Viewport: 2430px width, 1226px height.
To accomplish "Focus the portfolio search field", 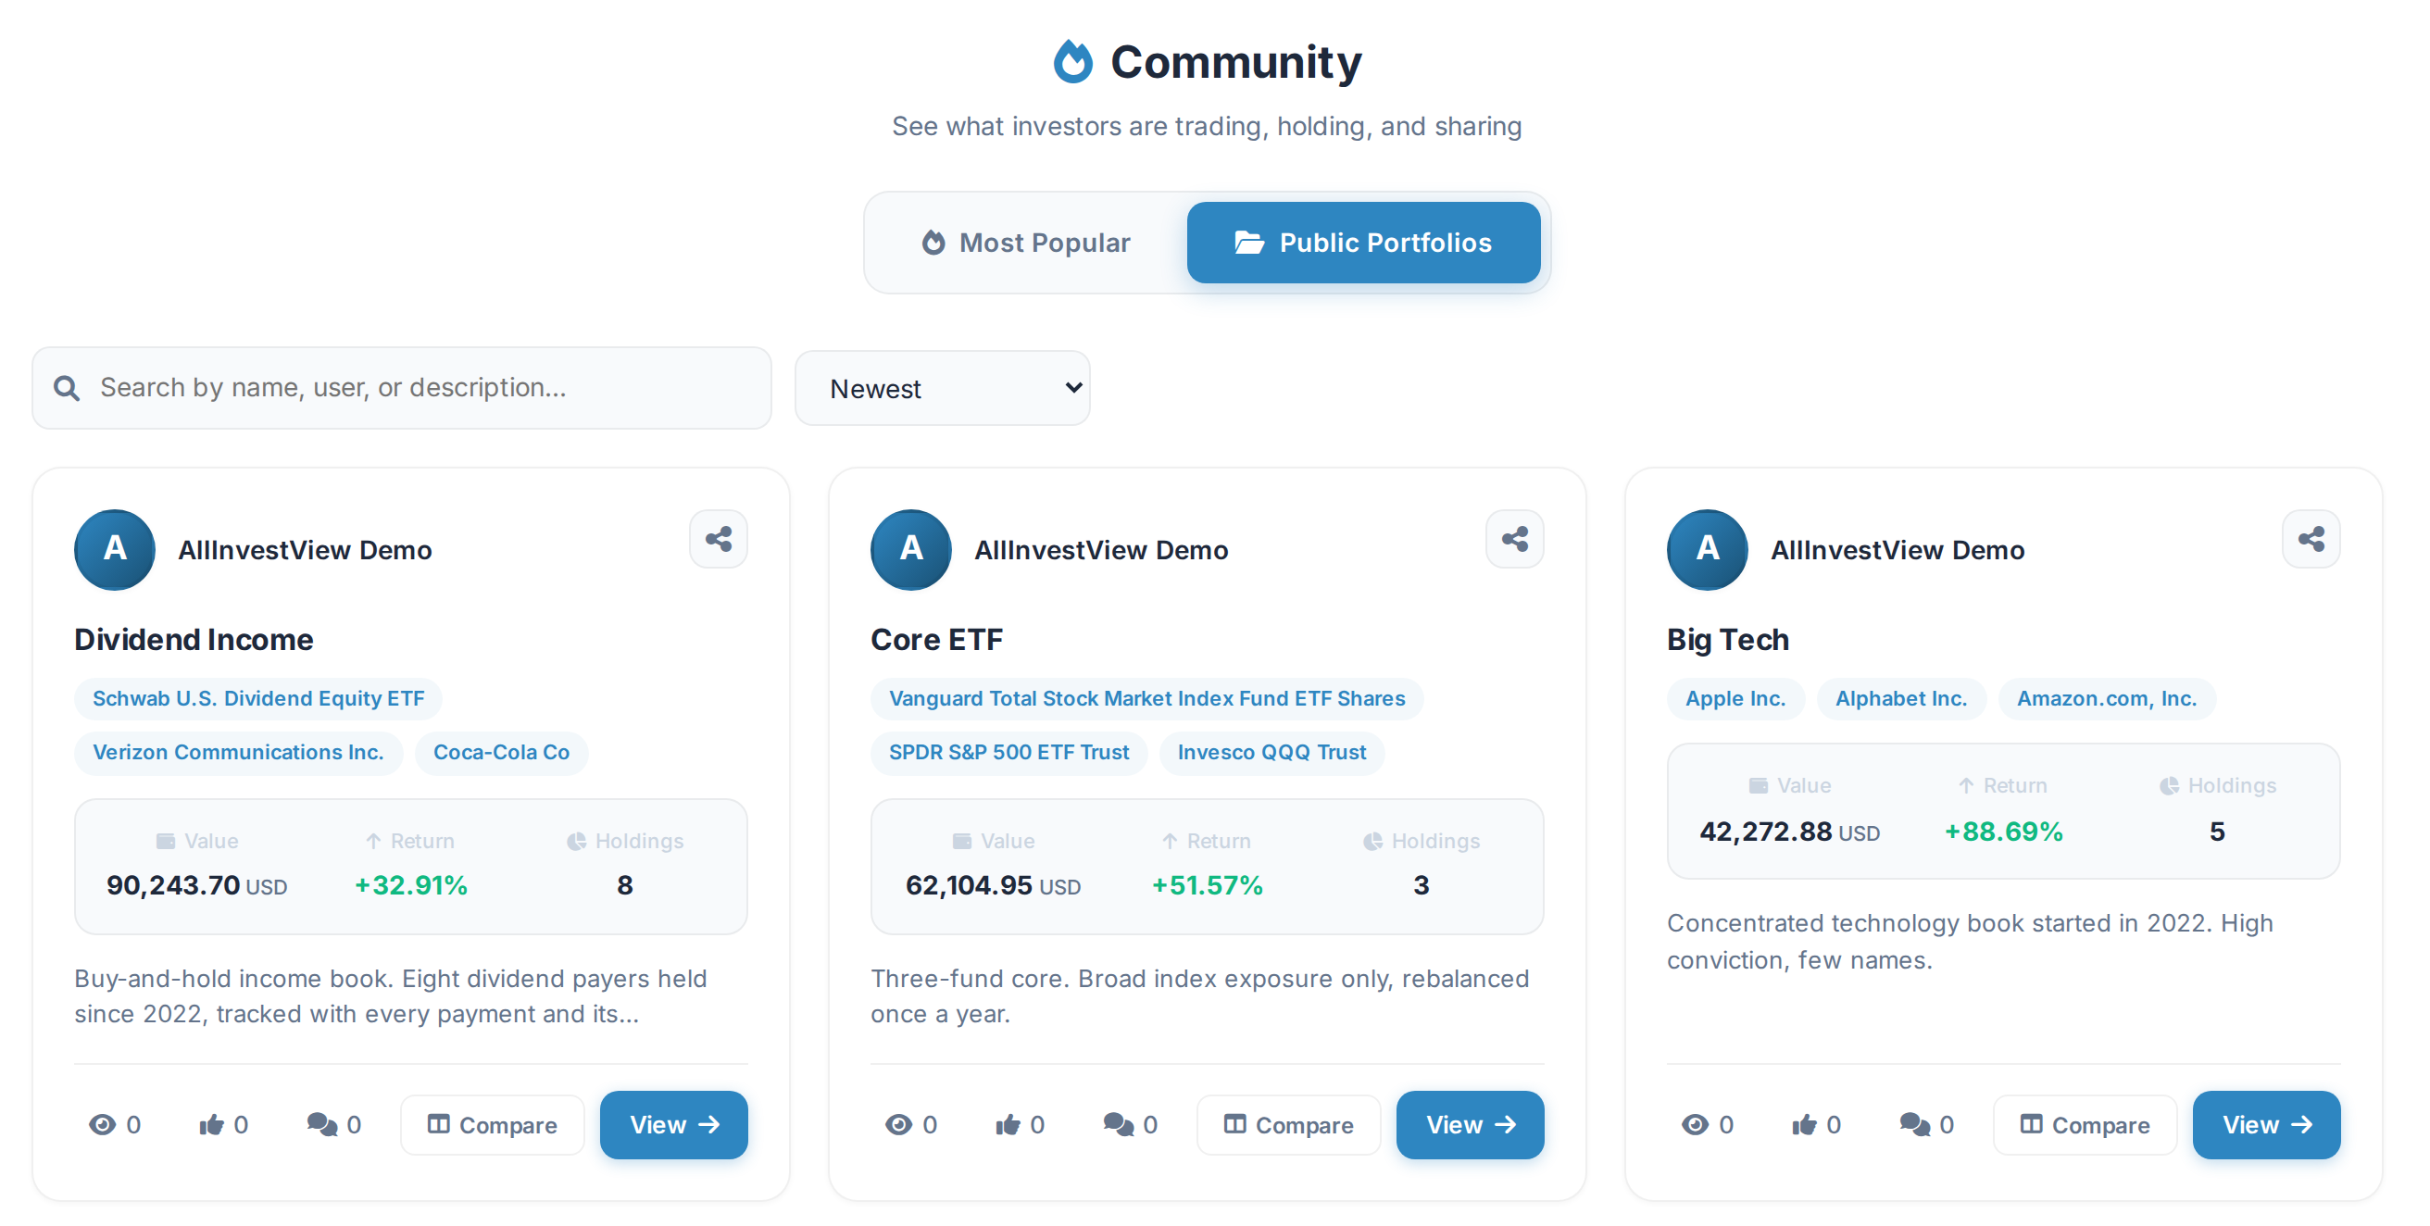I will click(x=402, y=388).
